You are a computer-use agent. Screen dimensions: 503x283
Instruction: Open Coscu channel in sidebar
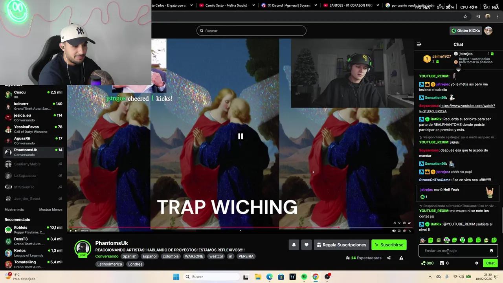[33, 95]
